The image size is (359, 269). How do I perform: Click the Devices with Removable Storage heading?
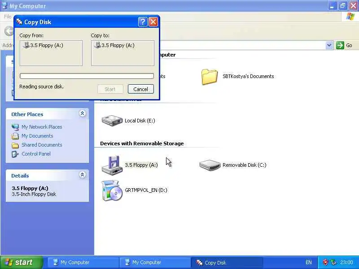[142, 143]
